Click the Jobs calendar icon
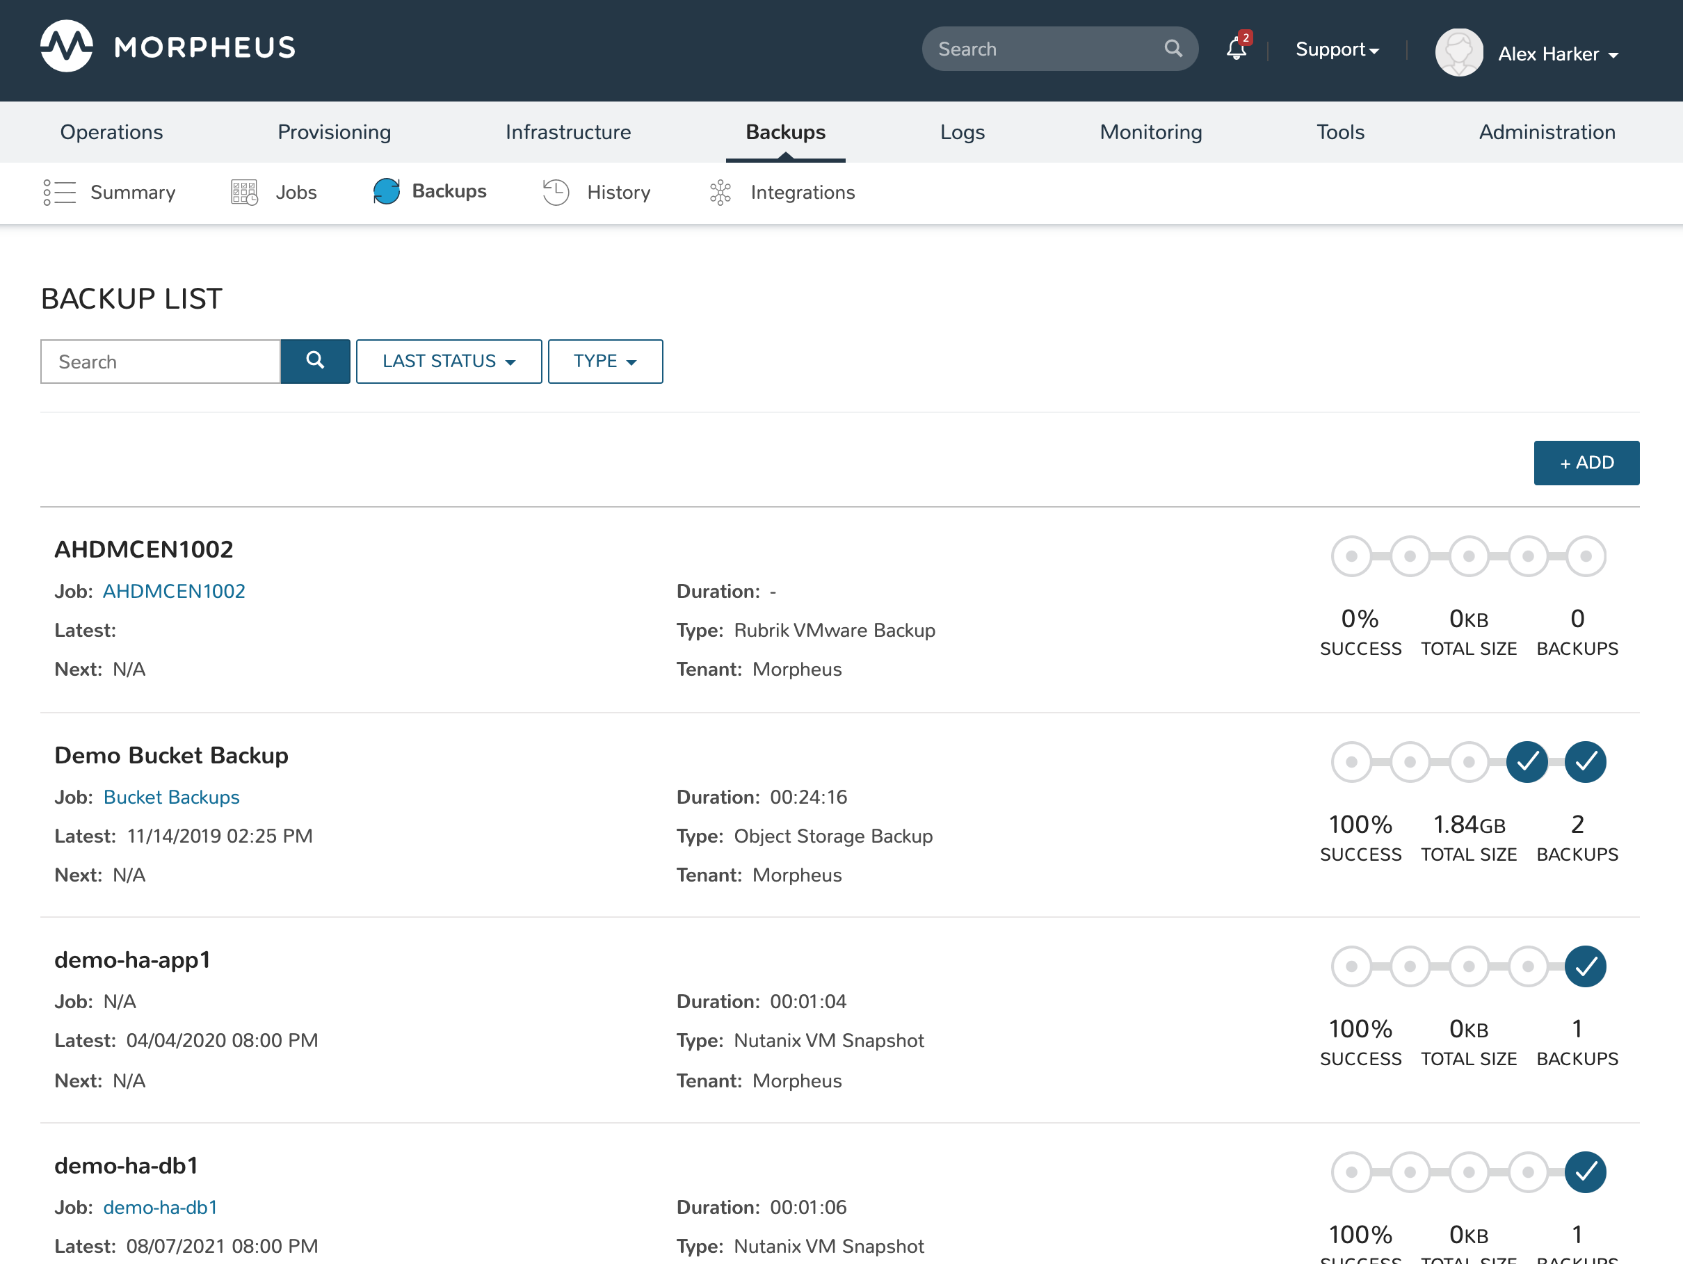 pyautogui.click(x=244, y=193)
